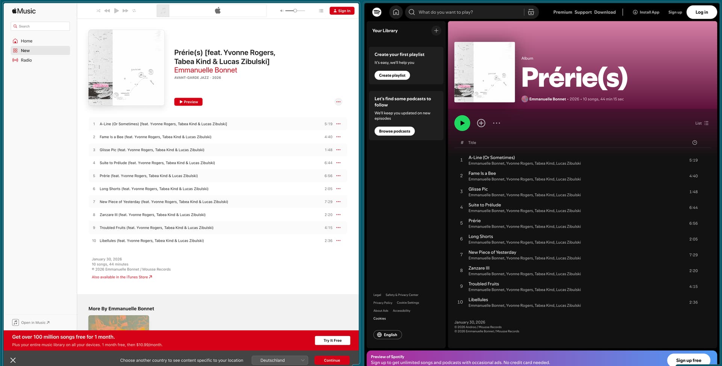Open more options for Spotify album
Image resolution: width=722 pixels, height=366 pixels.
(496, 123)
